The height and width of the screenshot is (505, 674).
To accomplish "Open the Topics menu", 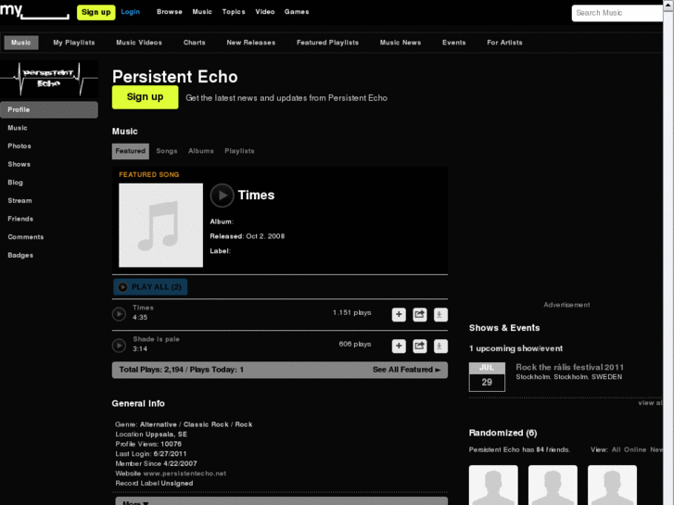I will point(234,12).
